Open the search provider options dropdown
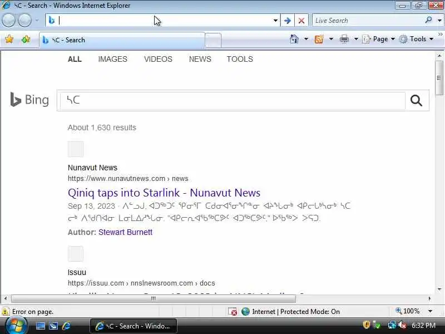The height and width of the screenshot is (334, 445). coord(439,21)
